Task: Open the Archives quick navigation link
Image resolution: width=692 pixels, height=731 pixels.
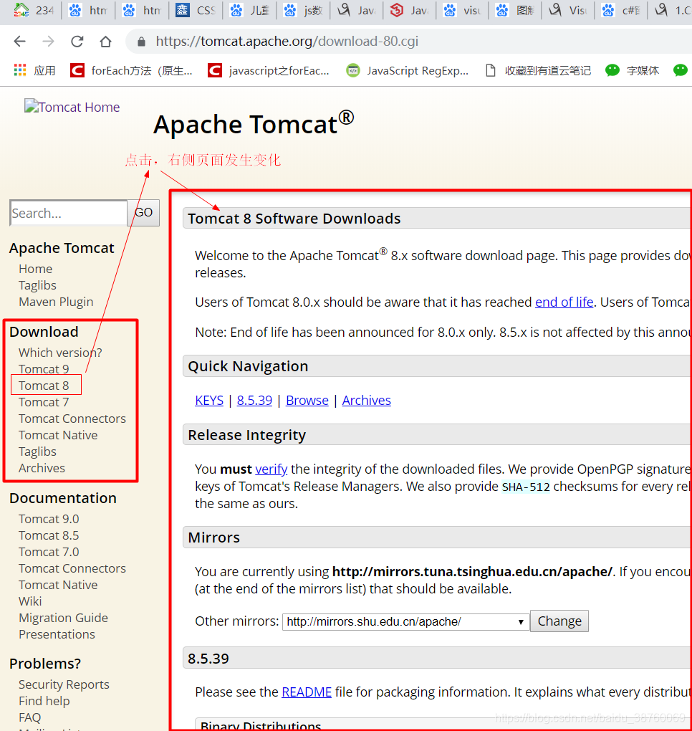Action: click(366, 401)
